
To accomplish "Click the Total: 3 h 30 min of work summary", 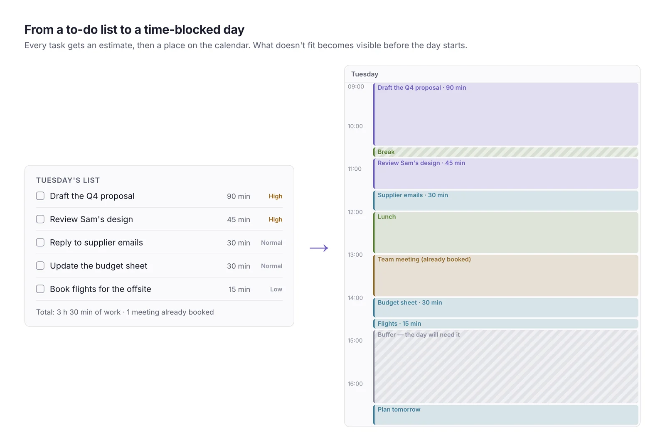I will [x=125, y=312].
